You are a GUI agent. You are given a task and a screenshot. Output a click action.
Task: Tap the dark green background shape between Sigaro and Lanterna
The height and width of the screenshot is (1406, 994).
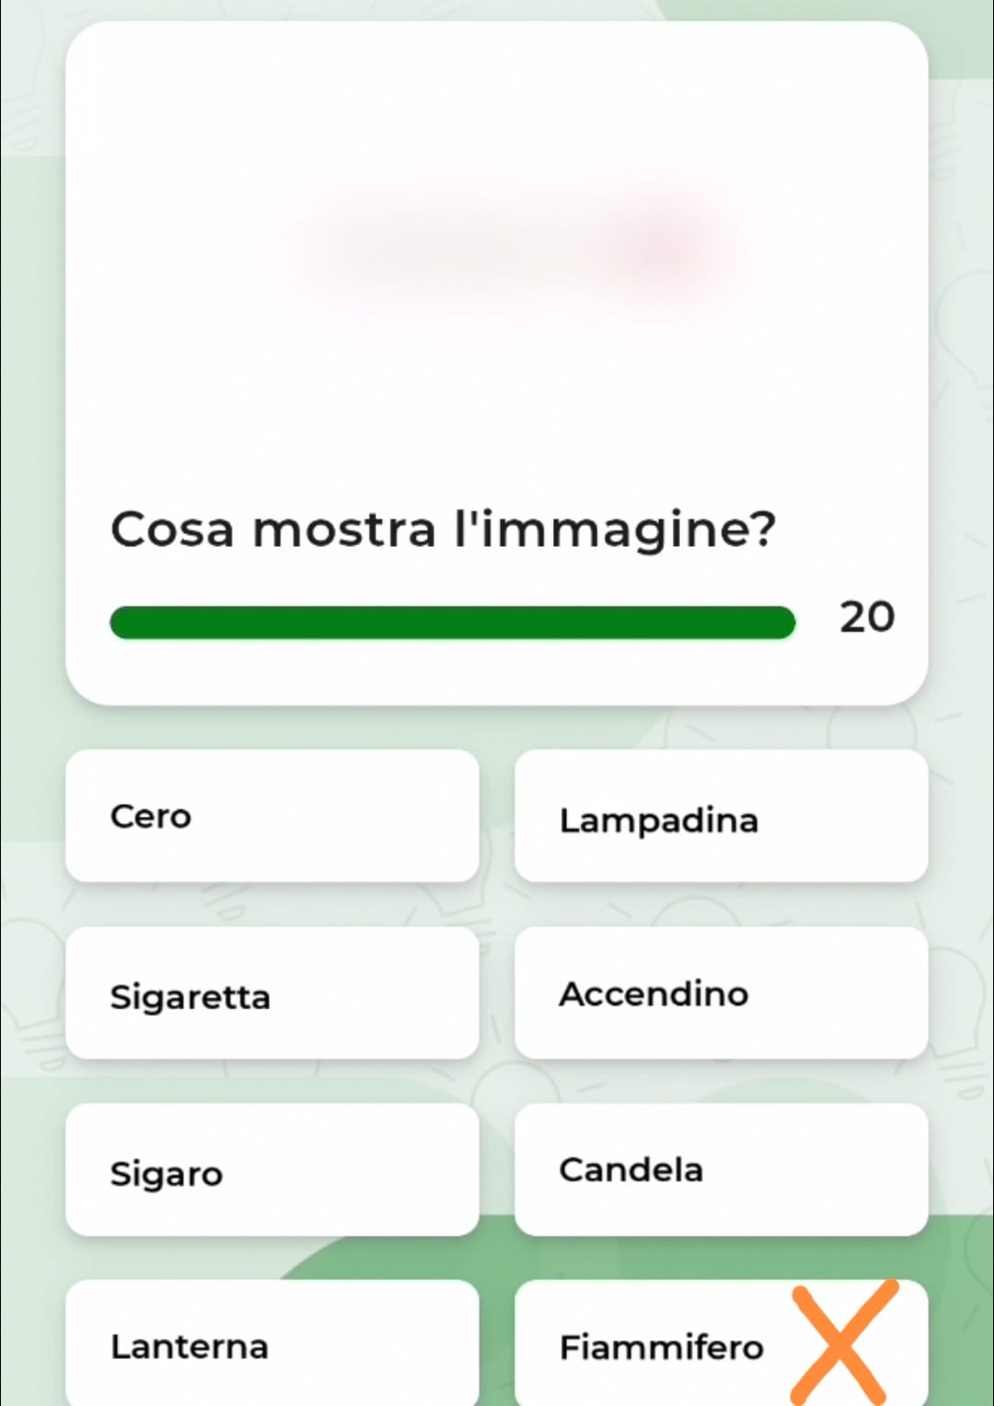pyautogui.click(x=368, y=1258)
